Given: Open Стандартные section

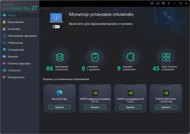Looking at the screenshot, I should point(20,50).
